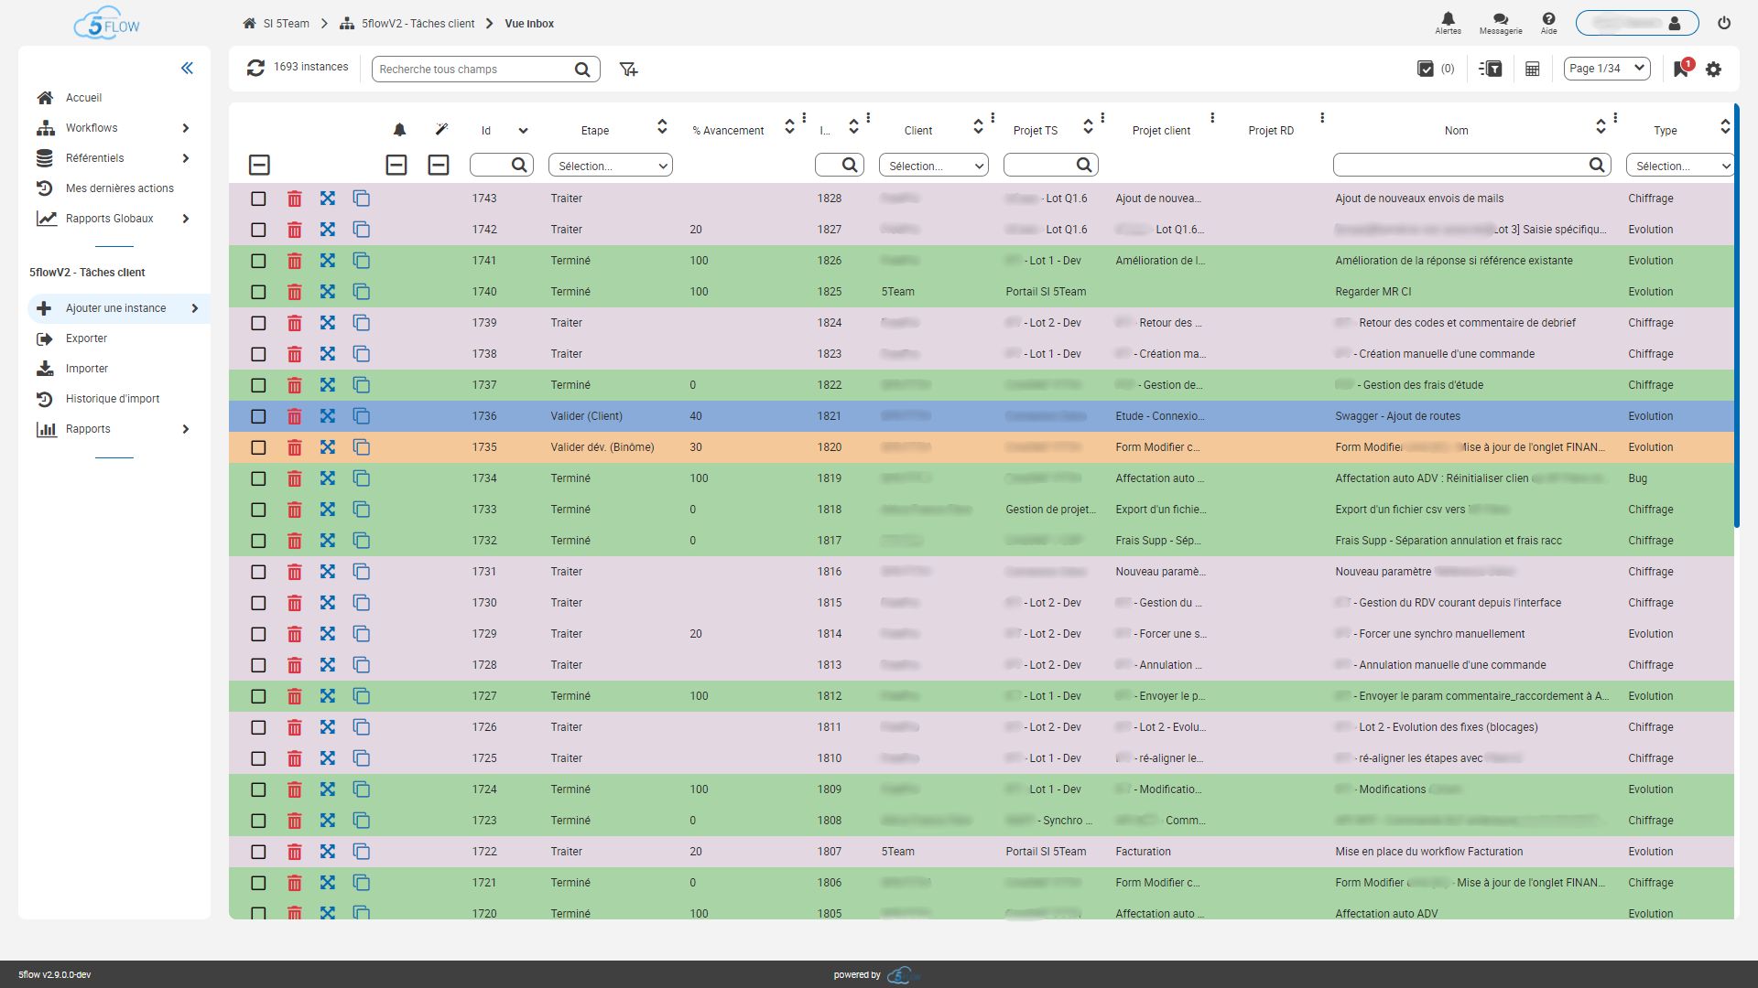
Task: Toggle checkbox for task 1735 row
Action: point(257,446)
